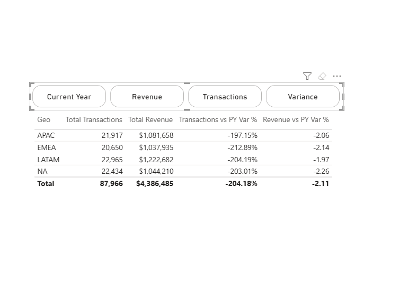Click the -2.26 revenue variance cell
Viewport: 408px width, 297px height.
click(321, 171)
